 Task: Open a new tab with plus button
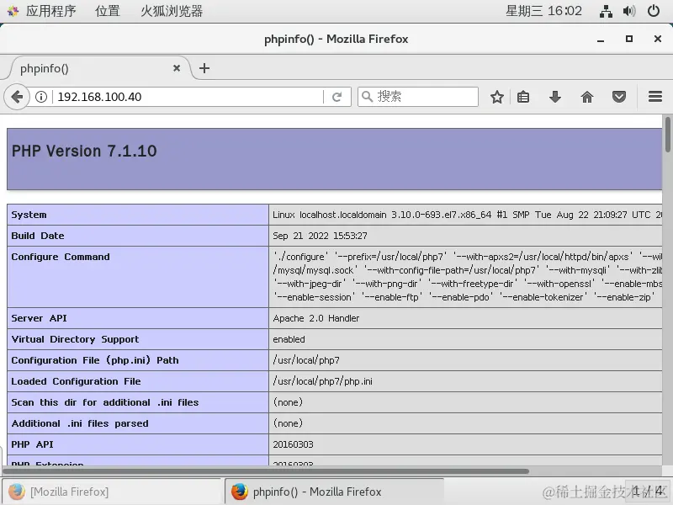click(x=204, y=68)
